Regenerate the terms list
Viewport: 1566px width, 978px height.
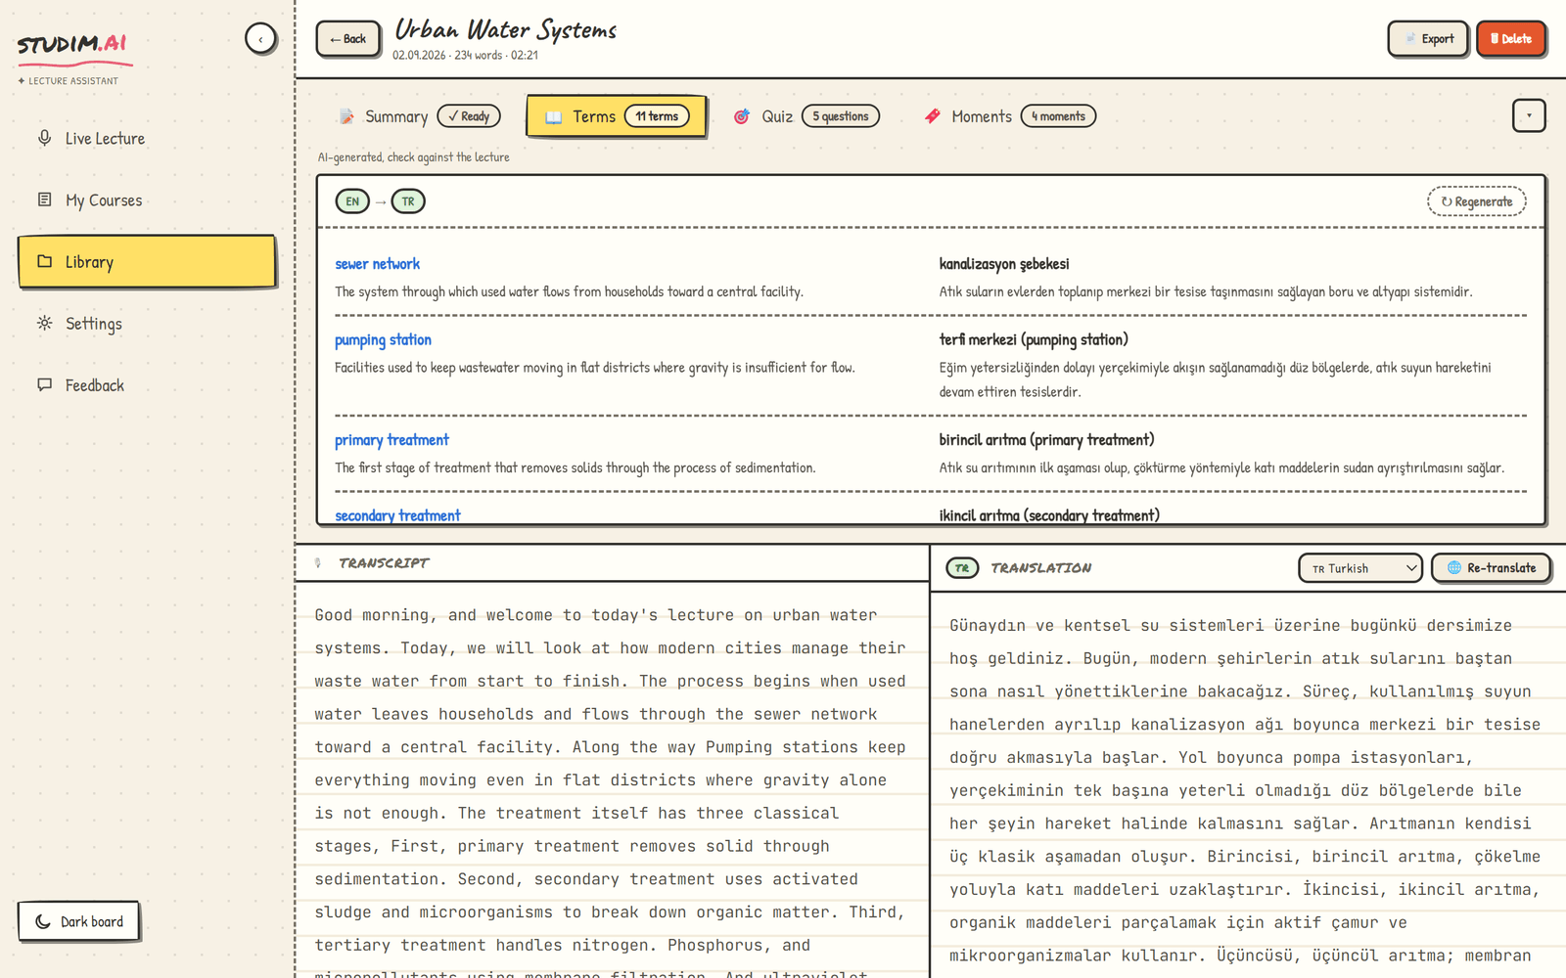pos(1477,201)
